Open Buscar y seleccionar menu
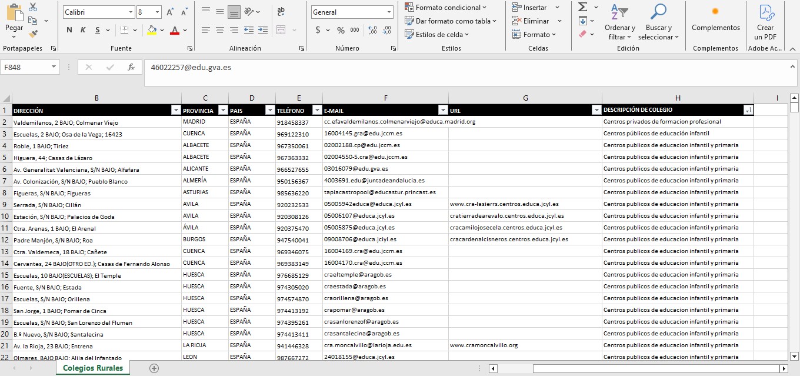800x376 pixels. click(x=658, y=22)
